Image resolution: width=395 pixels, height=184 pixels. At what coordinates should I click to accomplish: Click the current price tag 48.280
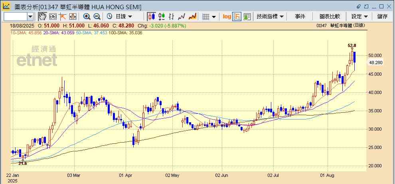(x=375, y=63)
